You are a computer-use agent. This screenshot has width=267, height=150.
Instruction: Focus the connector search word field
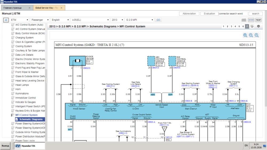[x=233, y=14]
